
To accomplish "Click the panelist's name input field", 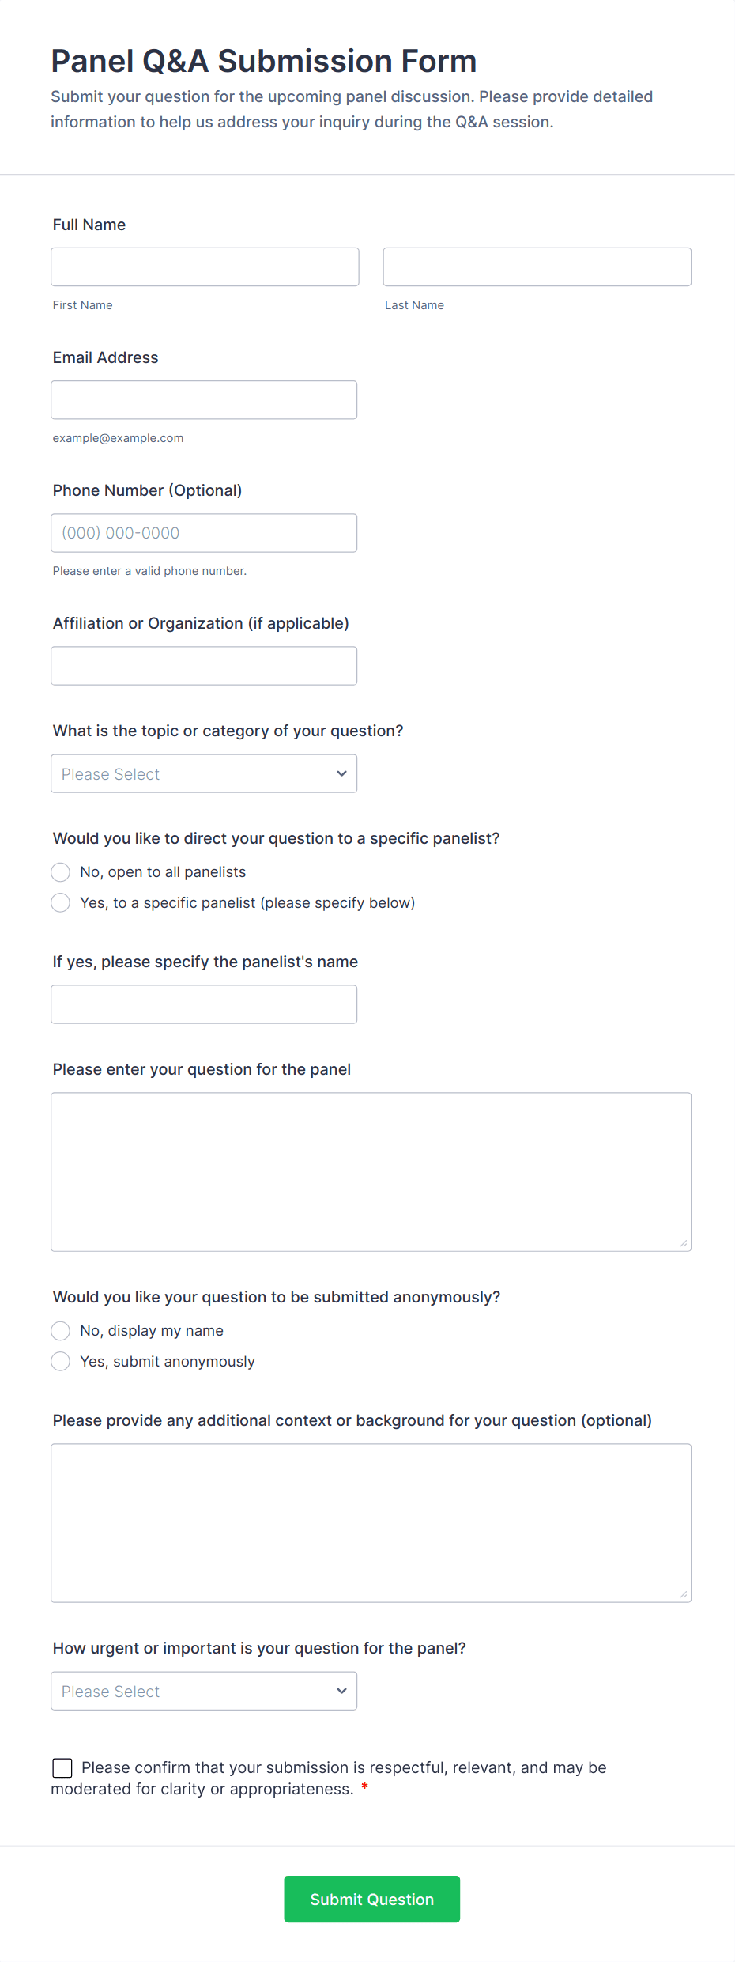I will click(204, 1004).
